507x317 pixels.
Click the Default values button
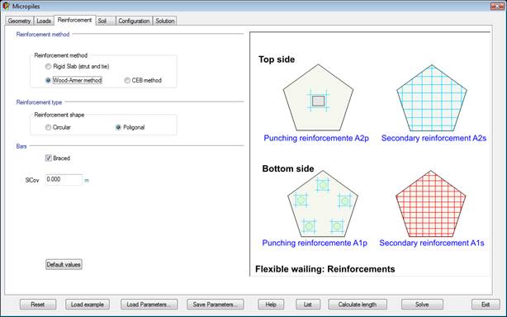click(64, 264)
